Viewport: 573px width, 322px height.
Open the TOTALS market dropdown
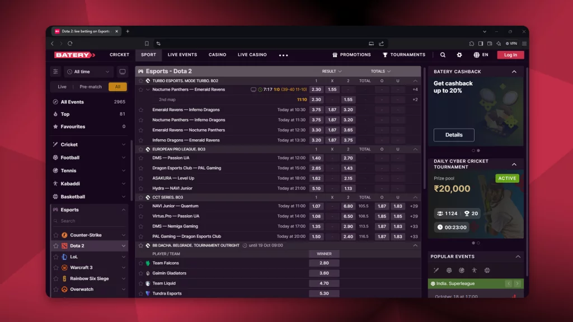click(381, 71)
